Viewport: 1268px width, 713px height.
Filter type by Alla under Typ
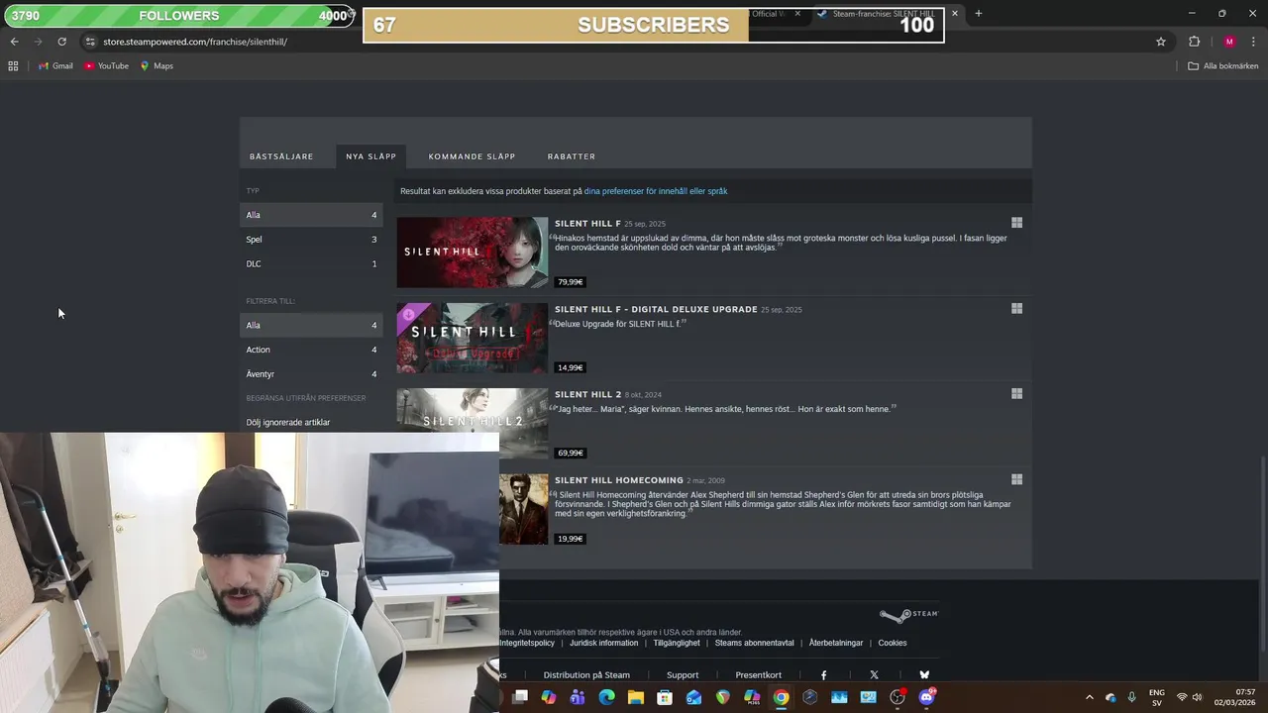(311, 215)
